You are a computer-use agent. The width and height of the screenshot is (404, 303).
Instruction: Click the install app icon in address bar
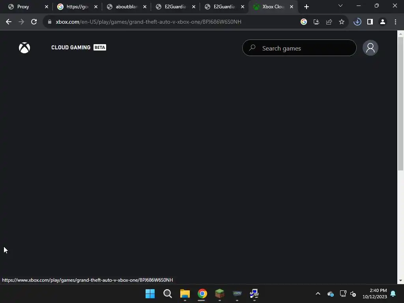(316, 22)
